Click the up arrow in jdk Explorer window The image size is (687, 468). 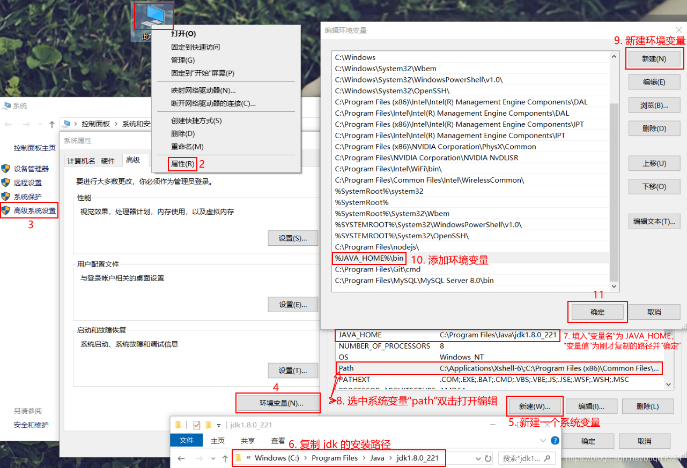coord(225,459)
